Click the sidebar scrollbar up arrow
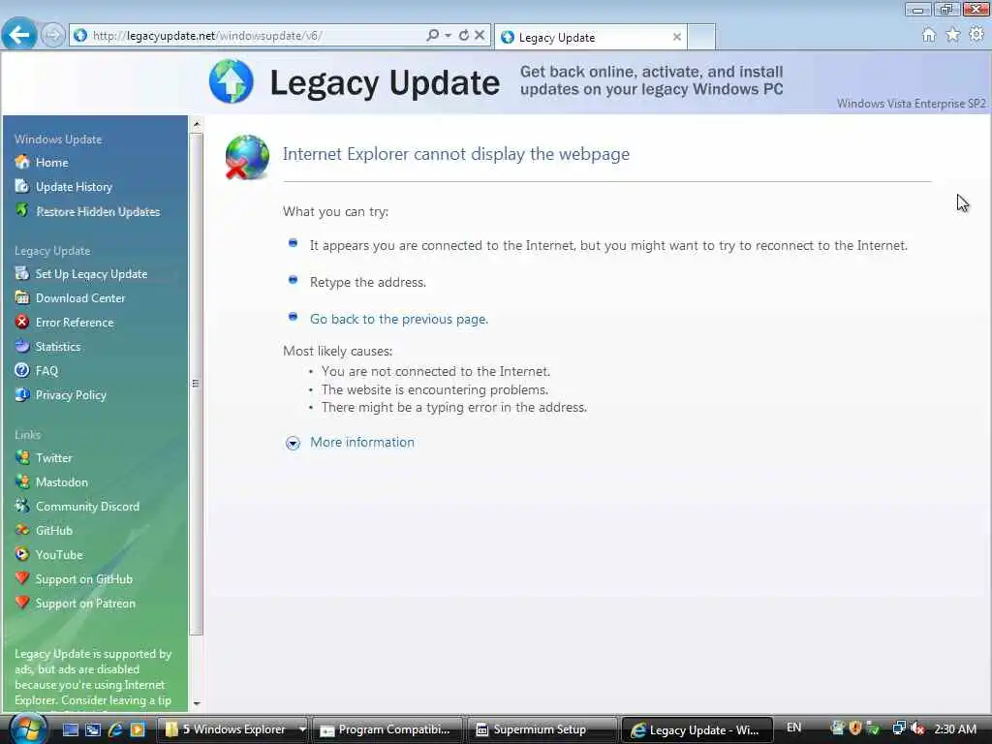The height and width of the screenshot is (744, 992). point(197,124)
